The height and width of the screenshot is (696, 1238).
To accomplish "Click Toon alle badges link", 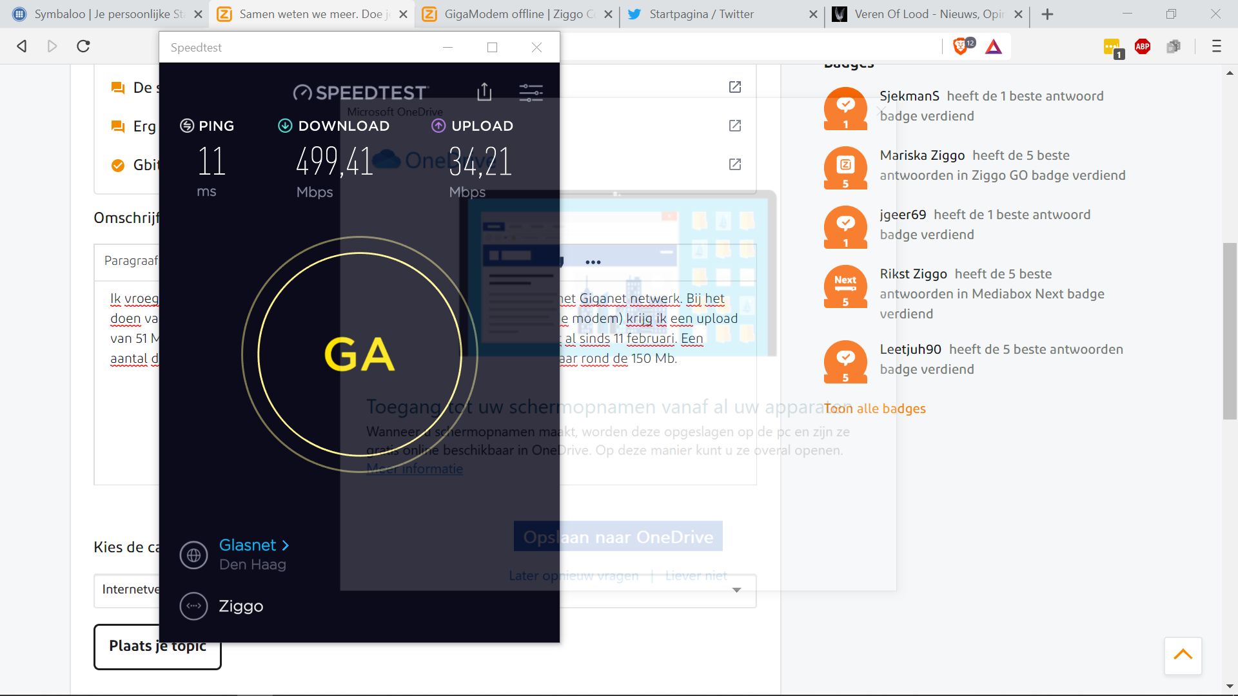I will click(x=875, y=409).
